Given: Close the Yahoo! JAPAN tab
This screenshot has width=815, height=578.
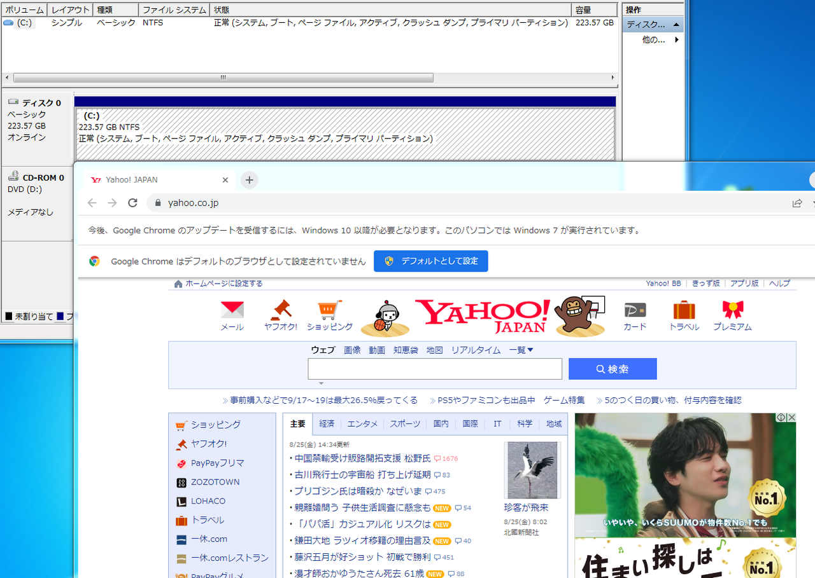Looking at the screenshot, I should point(225,180).
